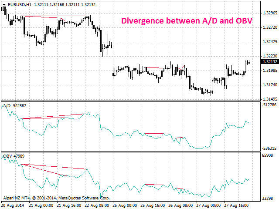Viewport: 279px width, 209px height.
Task: Select the 'Divergence between A/D and OBV' text
Action: 186,20
